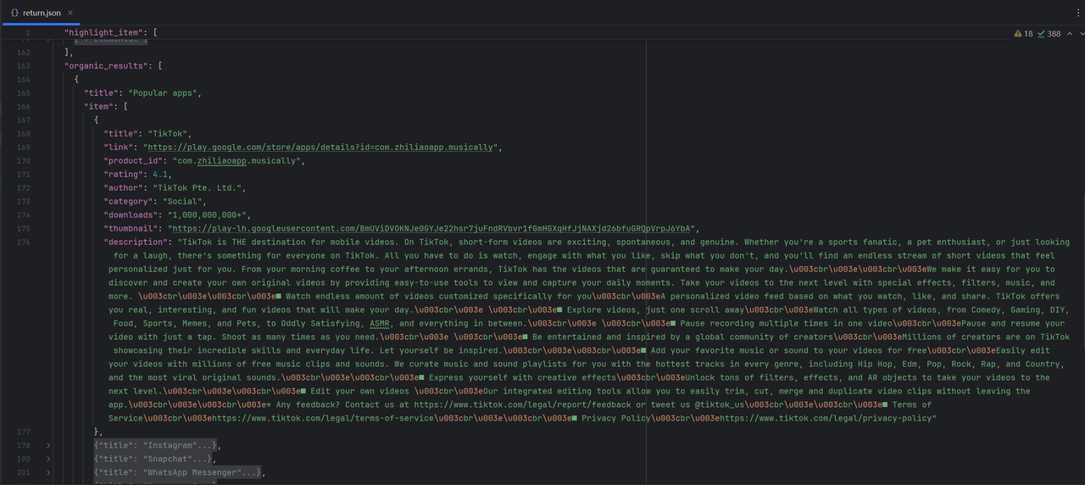This screenshot has width=1085, height=485.
Task: Click the "TikTok Pte. Ltd." author value
Action: click(x=198, y=188)
